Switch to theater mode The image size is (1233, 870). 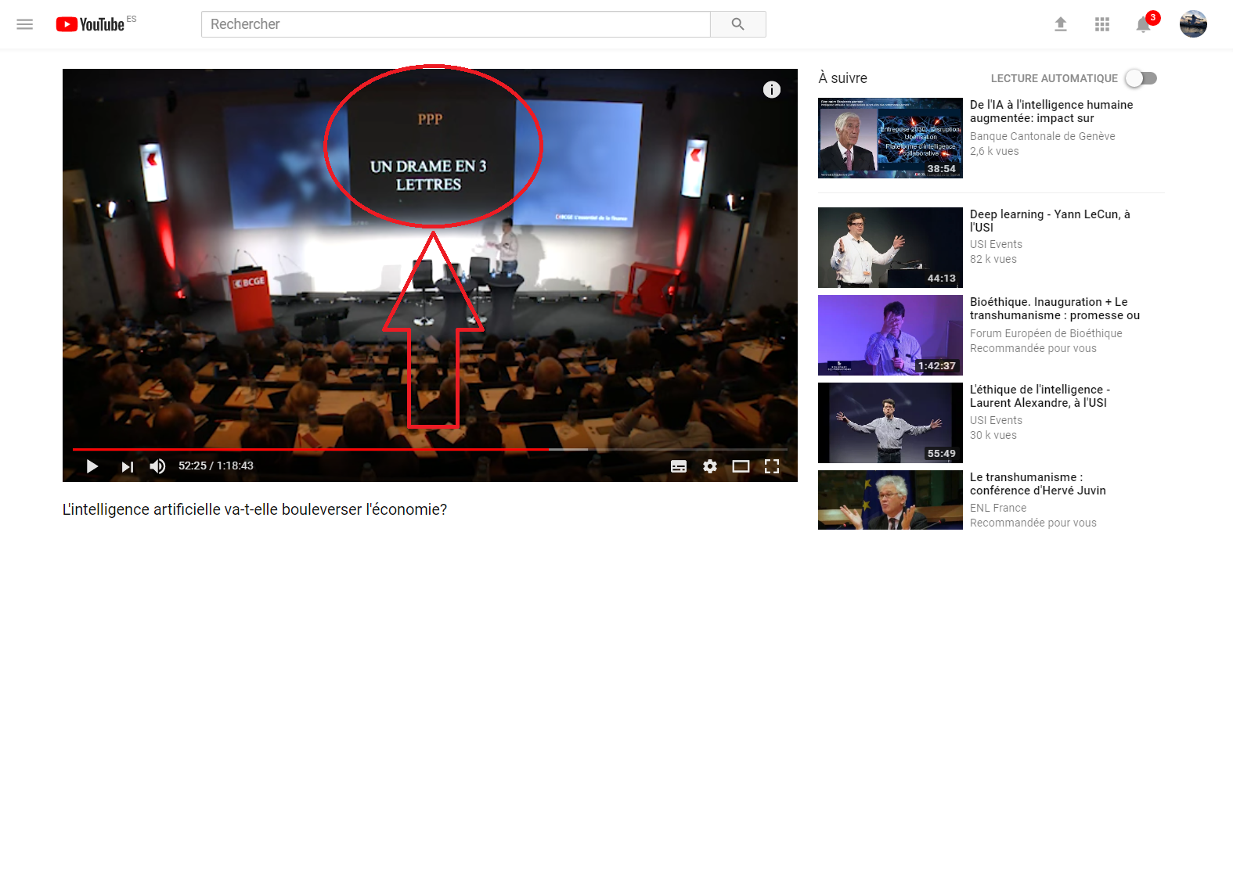[x=741, y=466]
